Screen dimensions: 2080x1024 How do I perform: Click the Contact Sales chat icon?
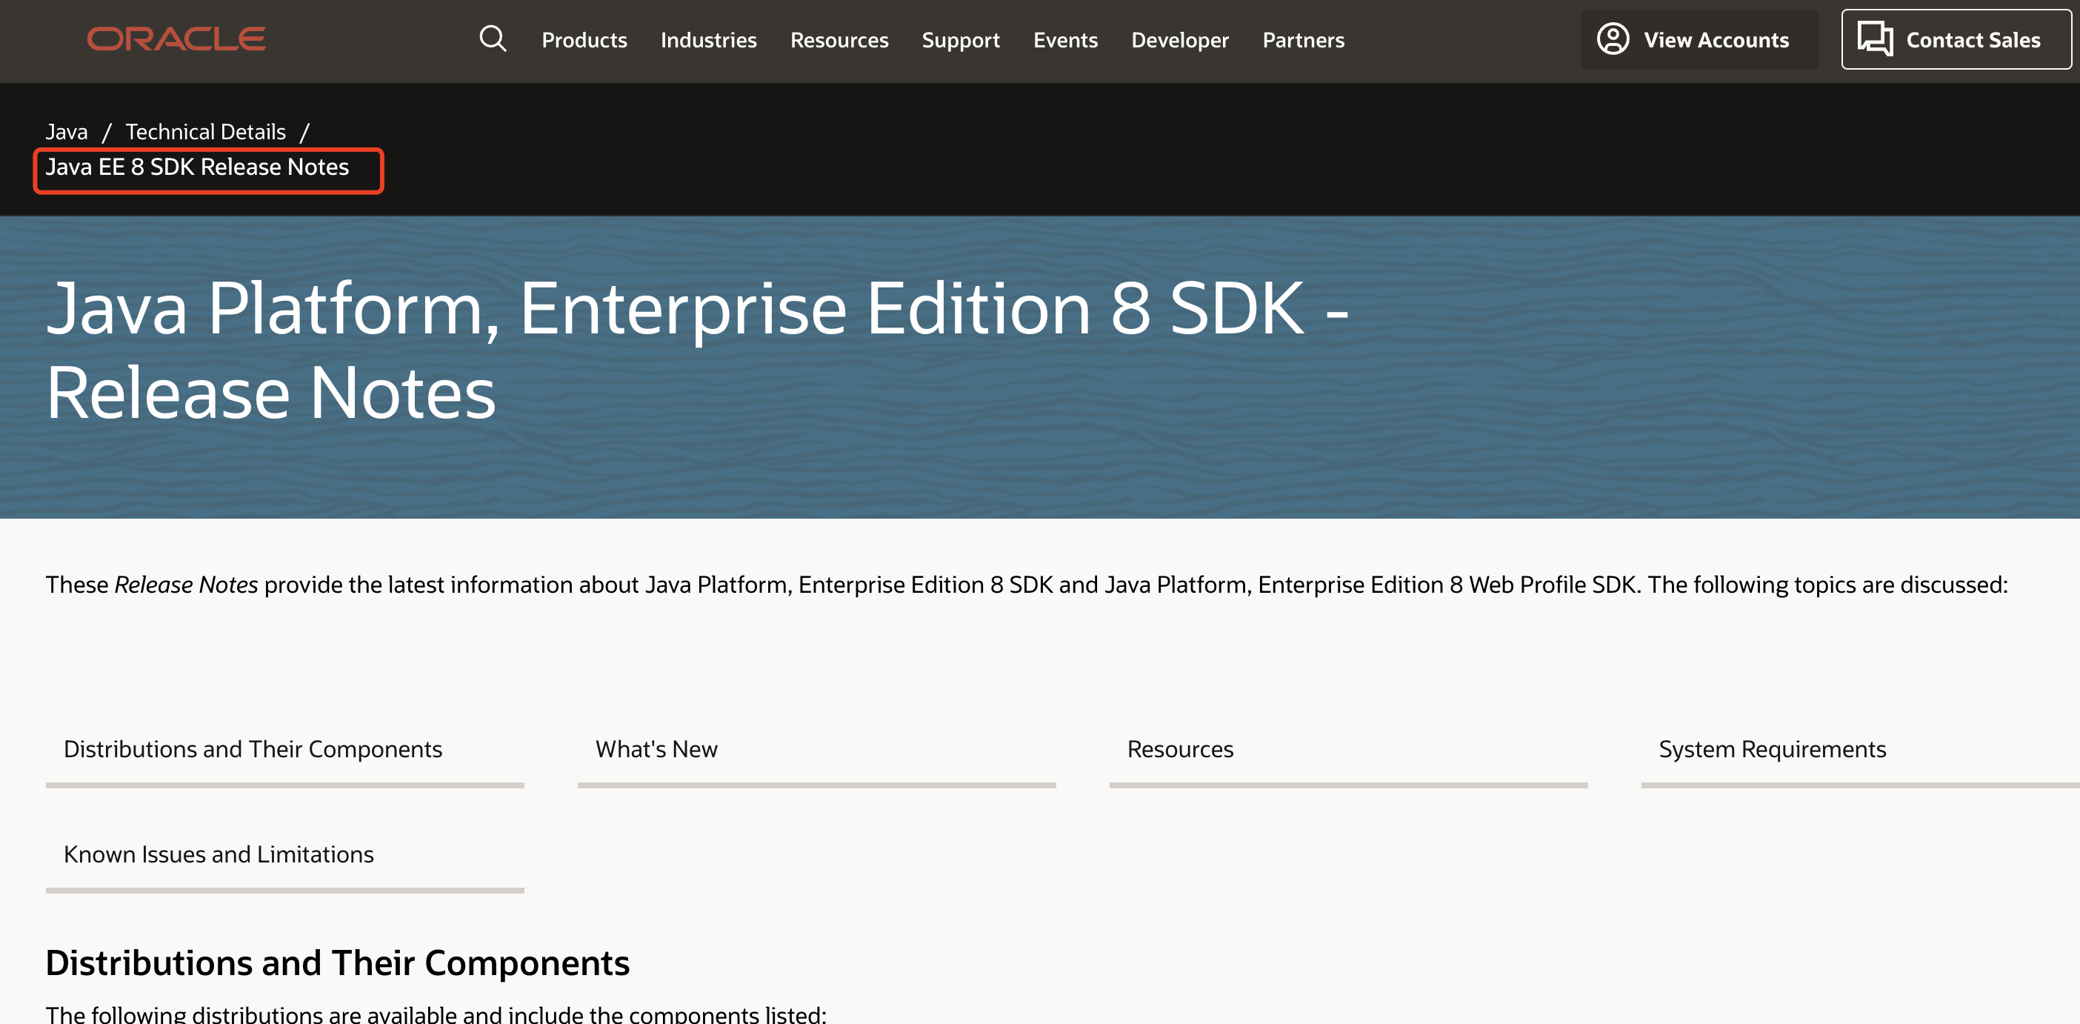pyautogui.click(x=1874, y=39)
